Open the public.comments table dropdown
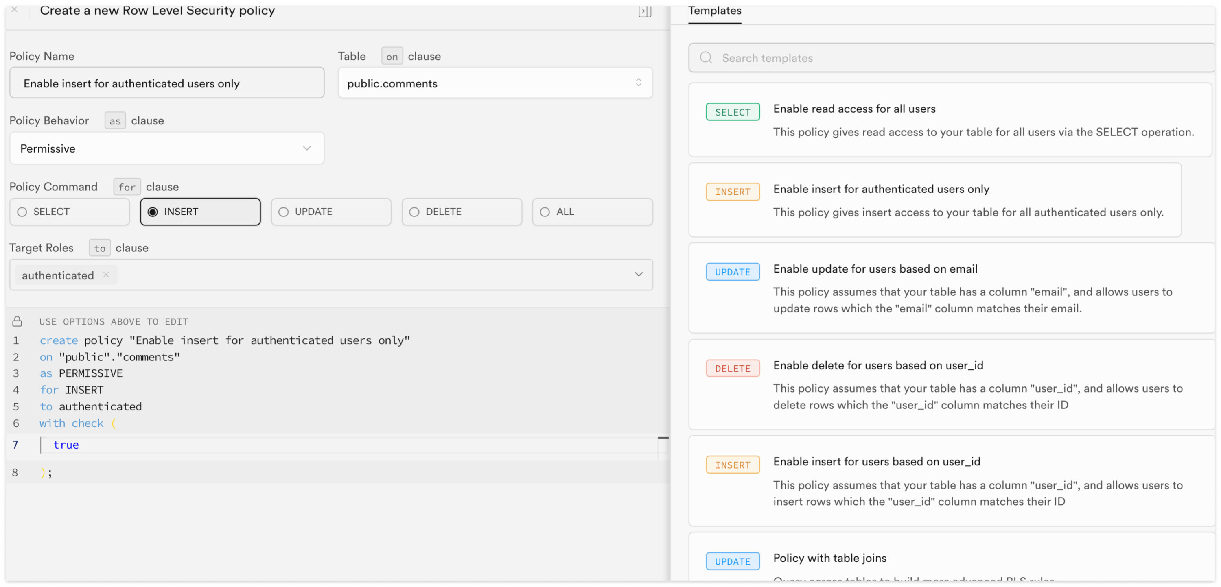Viewport: 1221px width, 587px height. pos(495,83)
